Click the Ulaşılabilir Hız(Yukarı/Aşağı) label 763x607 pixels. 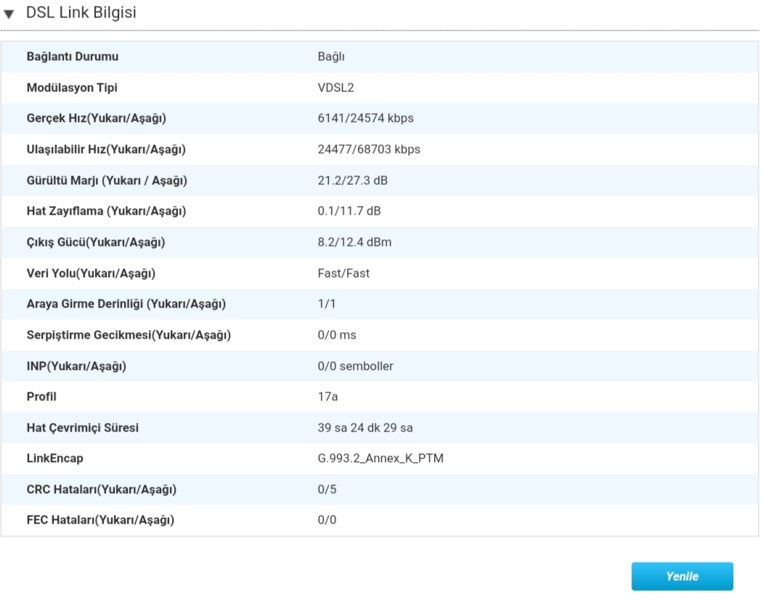coord(106,149)
